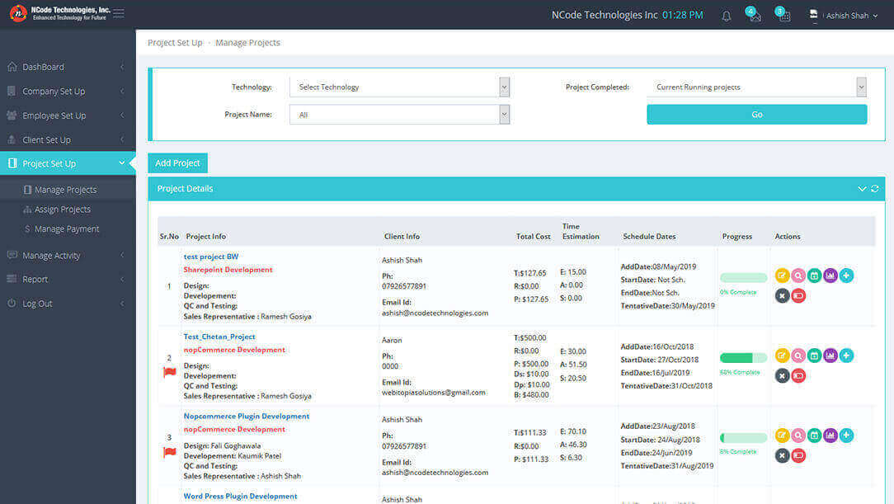Click the Go button
Screen dimensions: 894x504
757,115
